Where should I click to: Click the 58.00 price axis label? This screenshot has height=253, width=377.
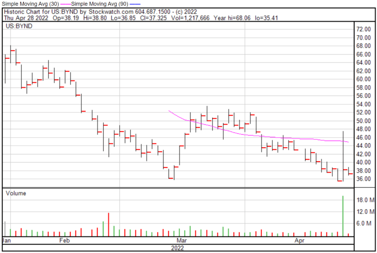click(363, 87)
